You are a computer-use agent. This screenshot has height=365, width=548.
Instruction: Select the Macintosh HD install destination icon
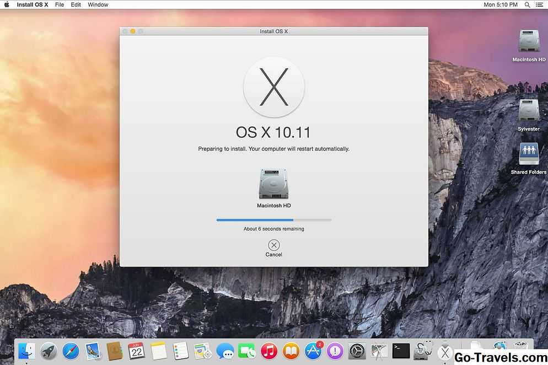(273, 184)
